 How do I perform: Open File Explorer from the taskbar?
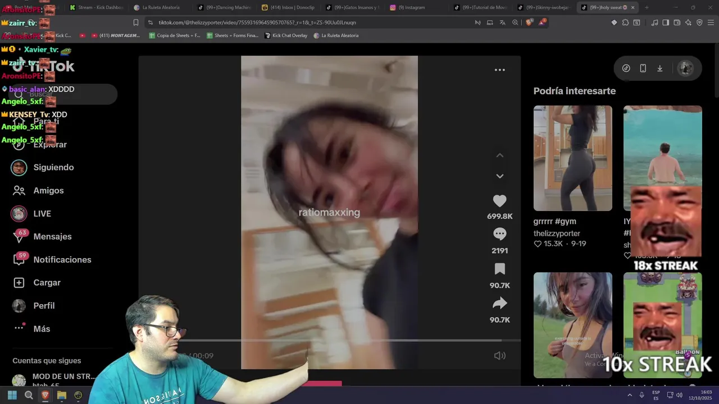click(62, 395)
